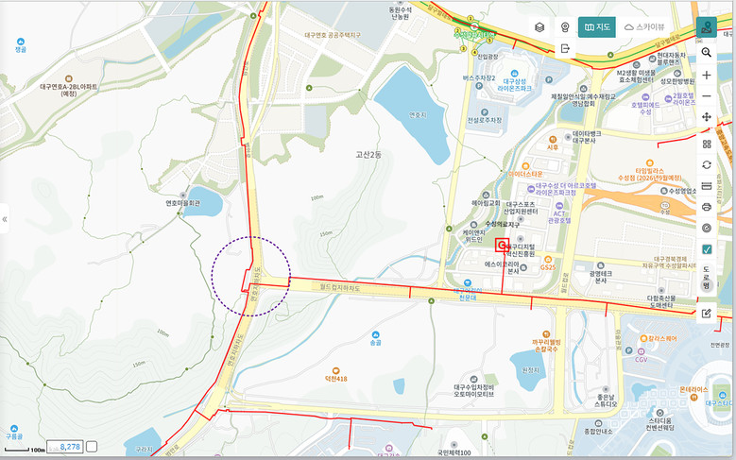
Task: Click the magnifier zoom-area tool
Action: (x=706, y=51)
